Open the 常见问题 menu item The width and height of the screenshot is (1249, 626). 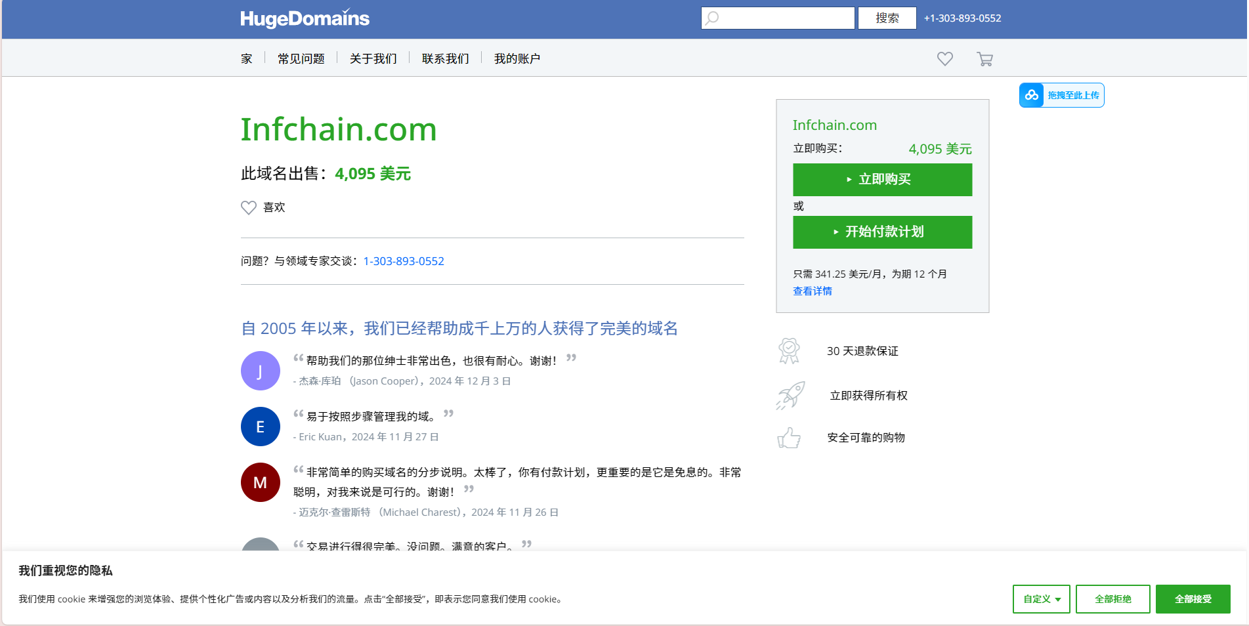tap(301, 58)
